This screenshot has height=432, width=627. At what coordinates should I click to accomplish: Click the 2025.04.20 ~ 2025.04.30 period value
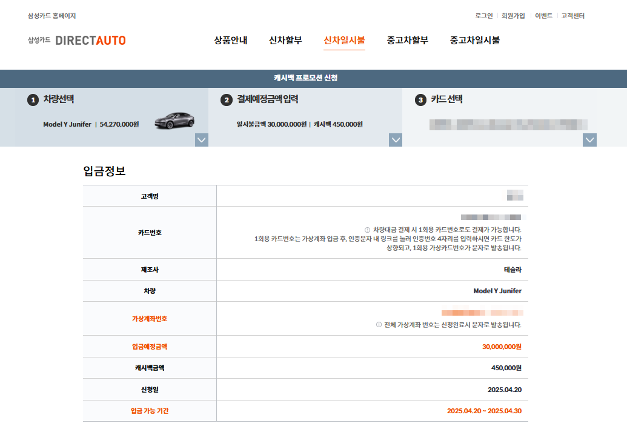[x=484, y=411]
